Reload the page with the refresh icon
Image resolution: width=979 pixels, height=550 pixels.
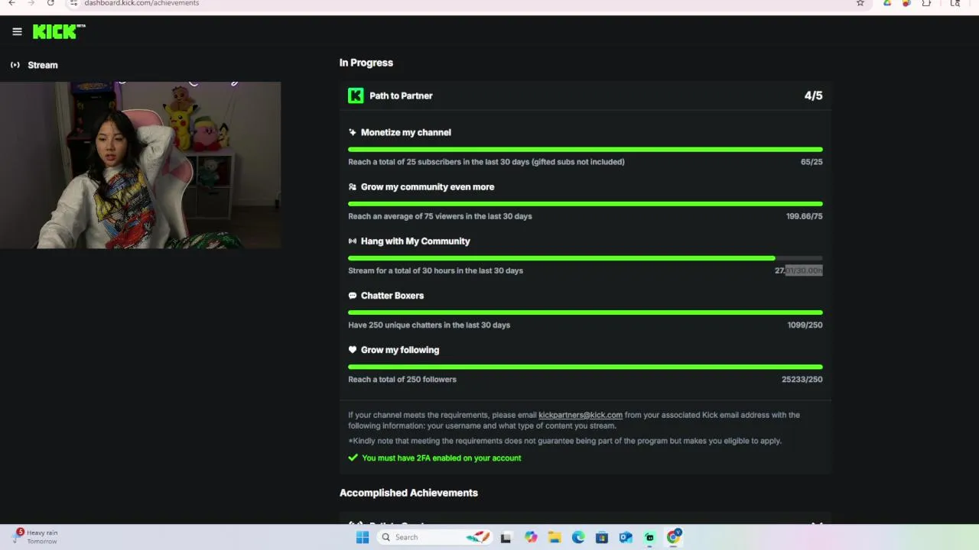coord(50,3)
